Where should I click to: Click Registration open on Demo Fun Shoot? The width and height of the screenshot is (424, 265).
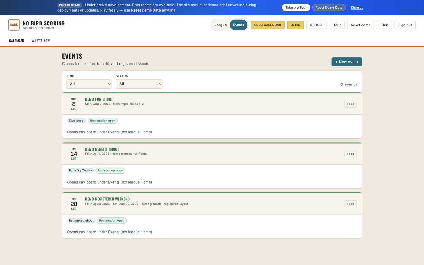click(x=103, y=121)
